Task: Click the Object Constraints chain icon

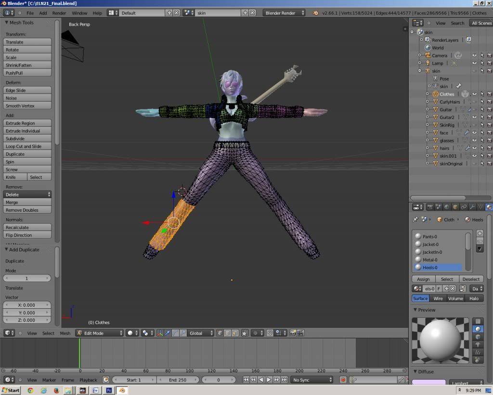Action: click(x=464, y=207)
